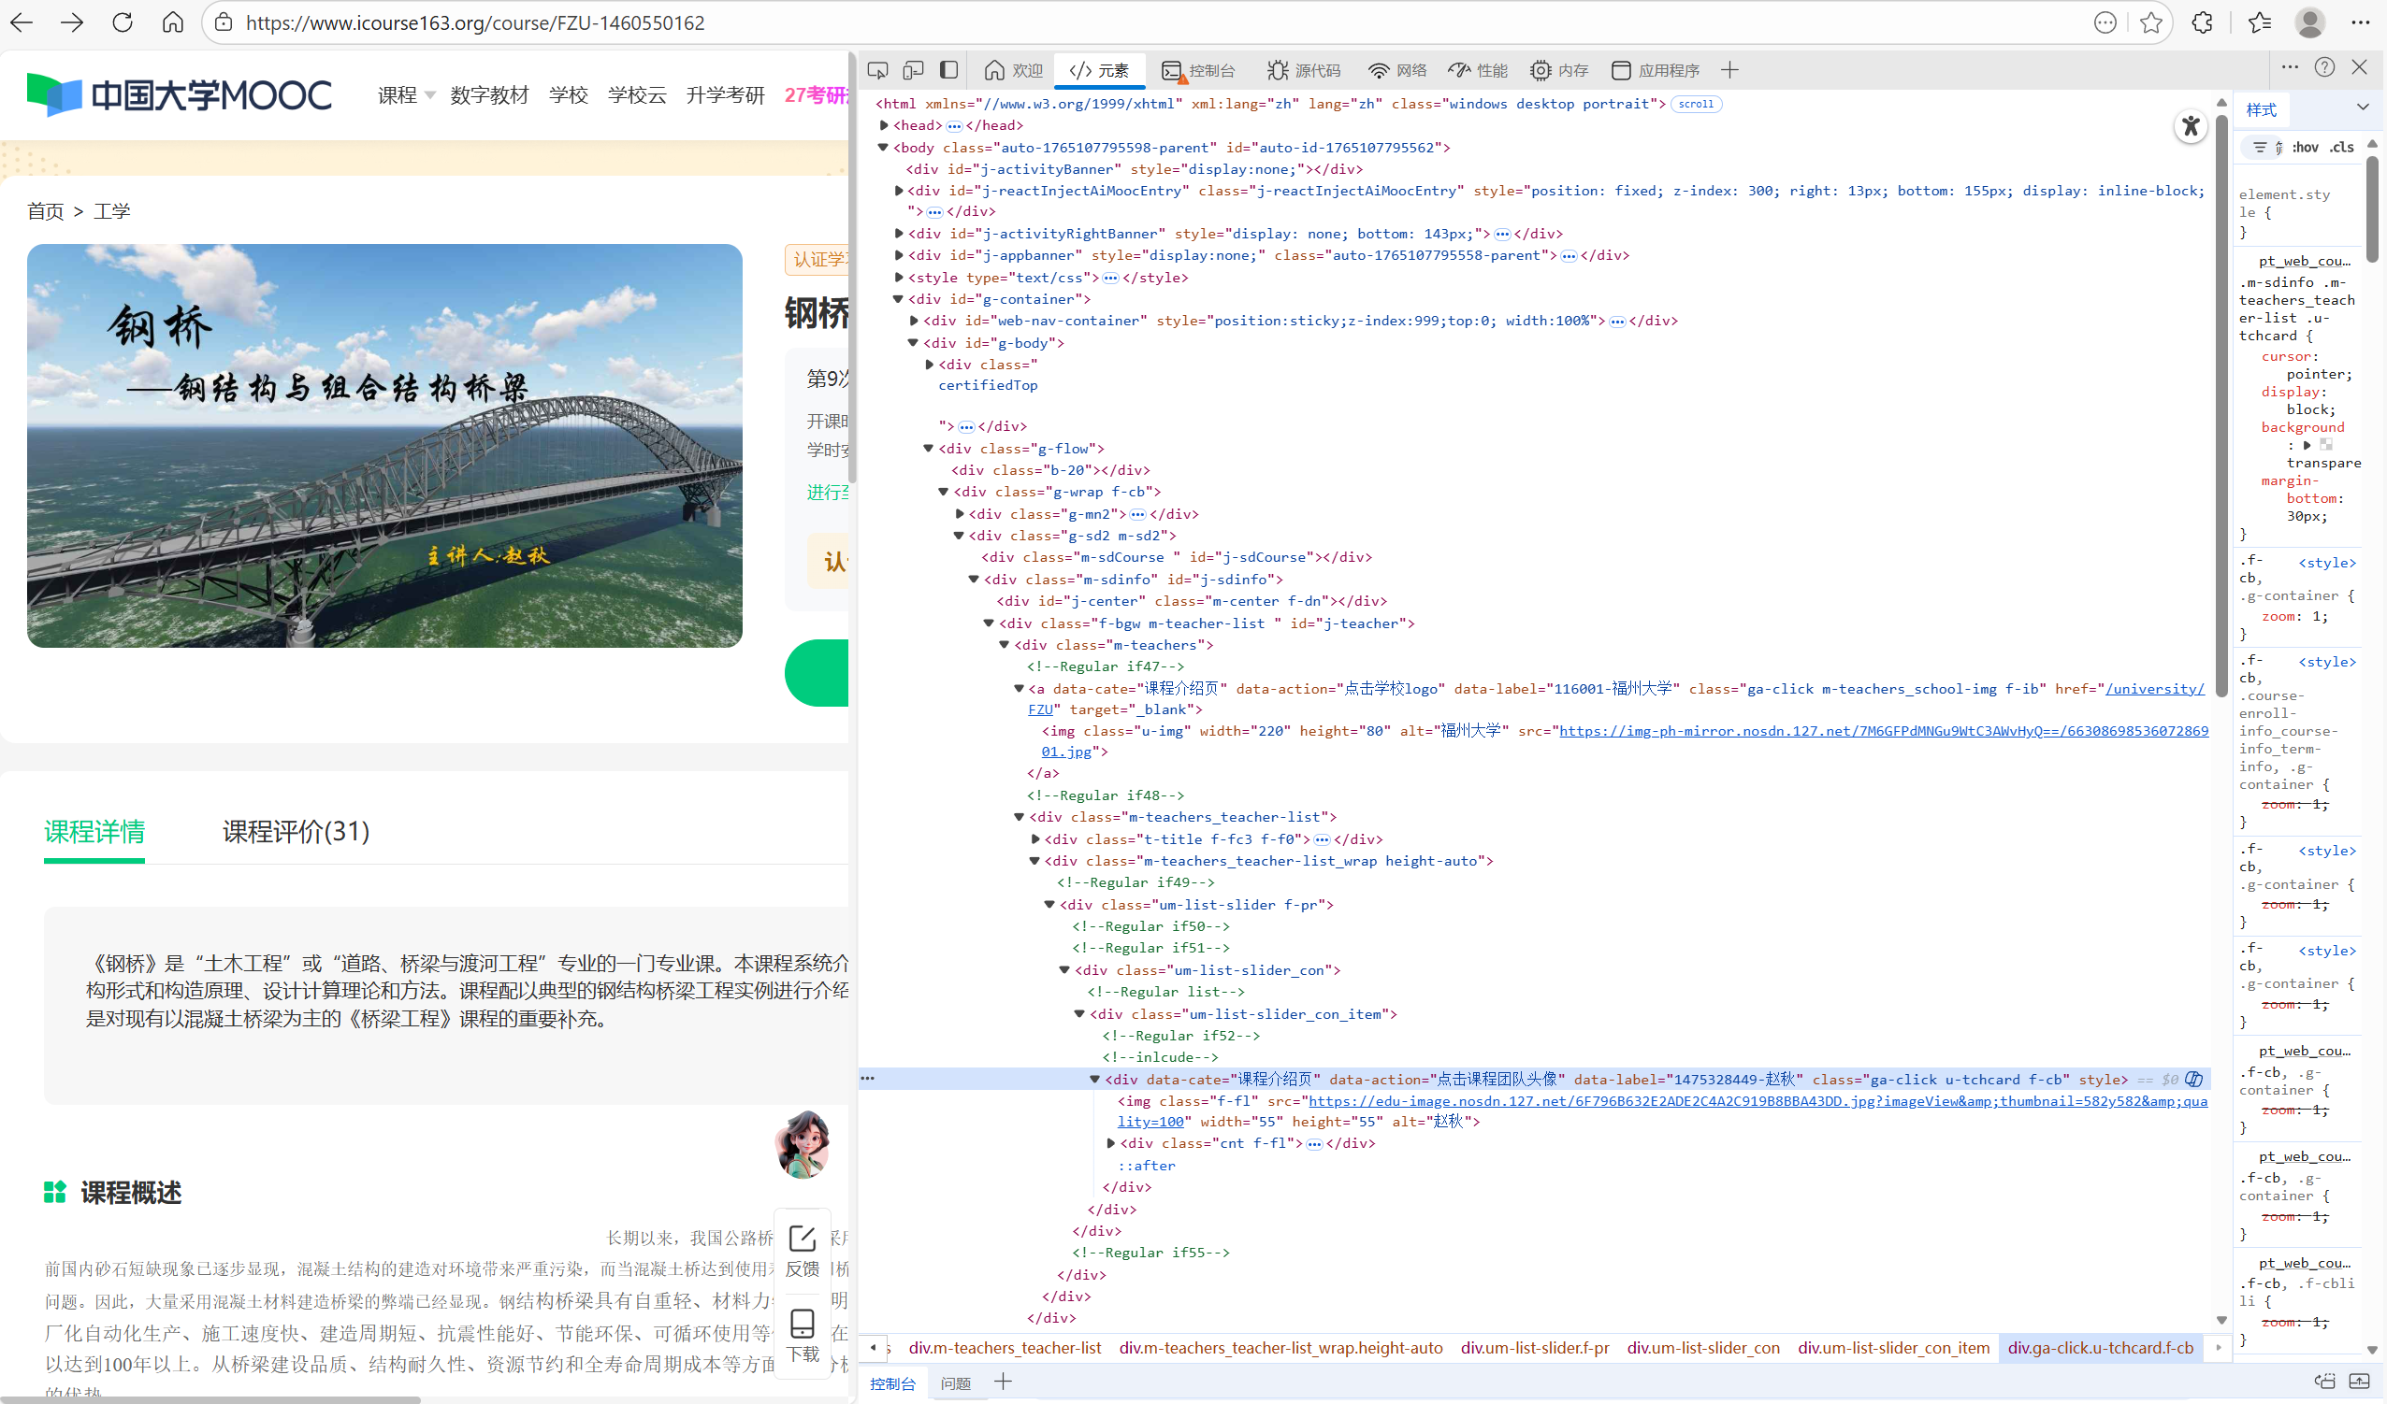Expand the cnt f-fl div node
Screen dimensions: 2387x1404
[x=1111, y=1143]
